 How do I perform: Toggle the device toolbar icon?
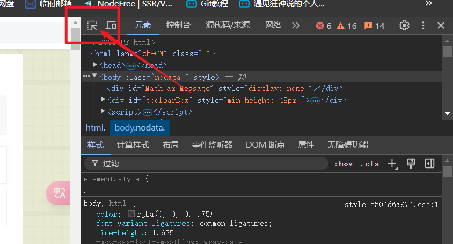click(x=111, y=26)
